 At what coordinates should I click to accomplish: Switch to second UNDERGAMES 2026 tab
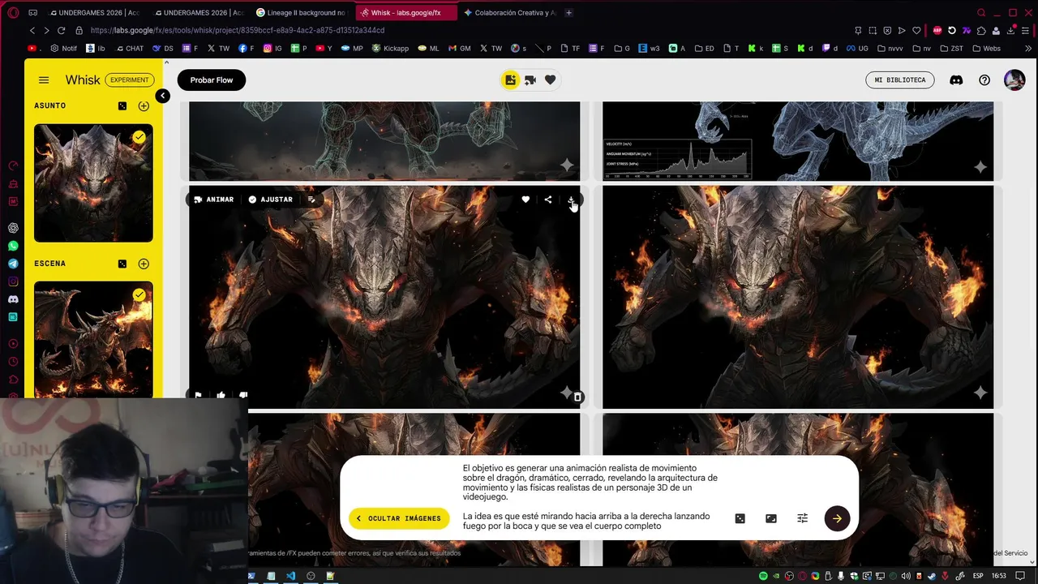coord(198,13)
